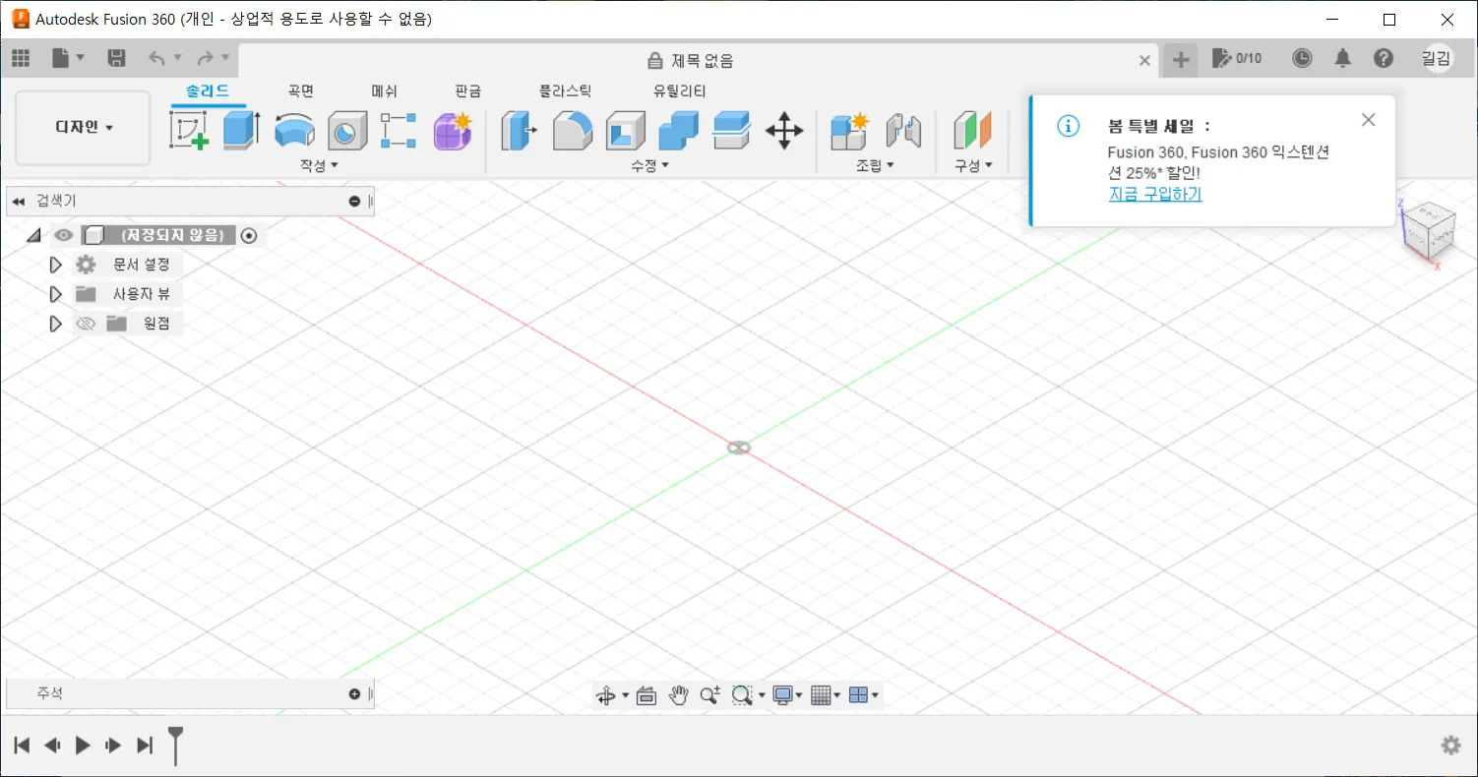Add a new design tab

tap(1181, 60)
